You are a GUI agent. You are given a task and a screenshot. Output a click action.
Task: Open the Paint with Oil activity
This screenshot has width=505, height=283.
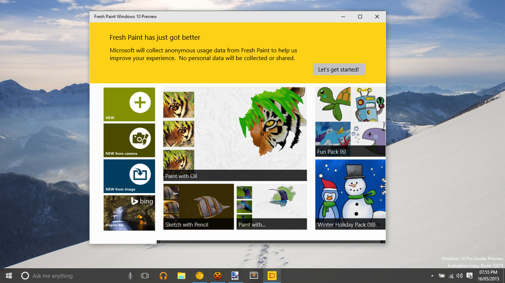[235, 134]
